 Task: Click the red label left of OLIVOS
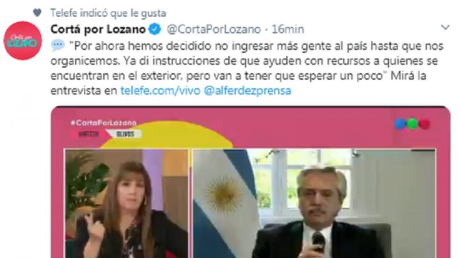[87, 134]
